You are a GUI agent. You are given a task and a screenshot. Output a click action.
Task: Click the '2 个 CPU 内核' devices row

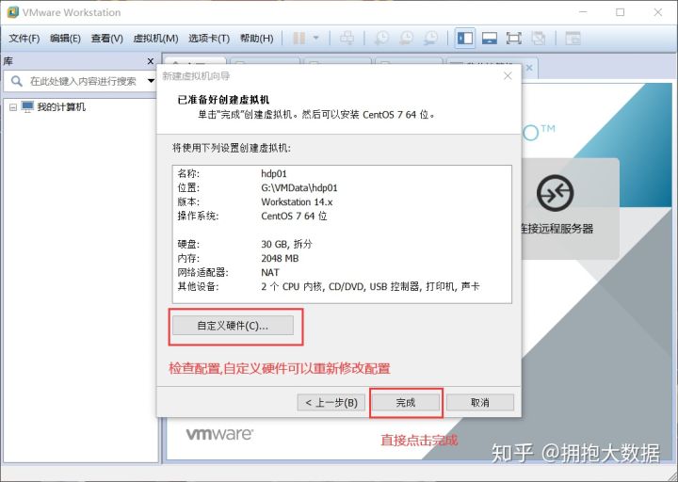370,286
